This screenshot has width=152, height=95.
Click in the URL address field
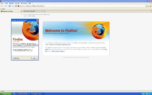[82, 6]
